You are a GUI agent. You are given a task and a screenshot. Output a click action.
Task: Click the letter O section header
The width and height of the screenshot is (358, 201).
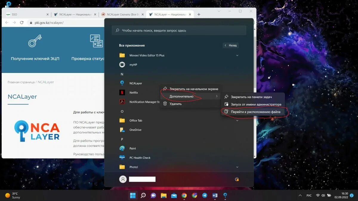122,111
